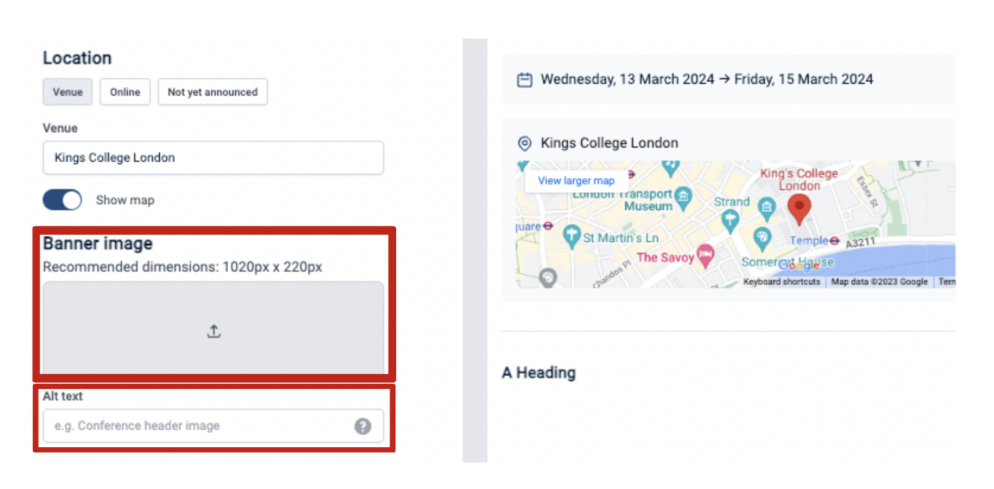
Task: Focus the Venue text field
Action: [x=213, y=158]
